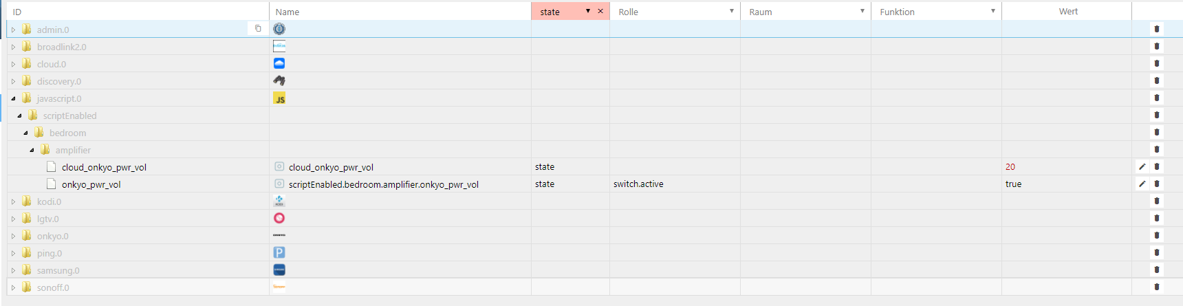Screen dimensions: 1183x306
Task: Expand the onkyo.0 folder
Action: click(x=13, y=236)
